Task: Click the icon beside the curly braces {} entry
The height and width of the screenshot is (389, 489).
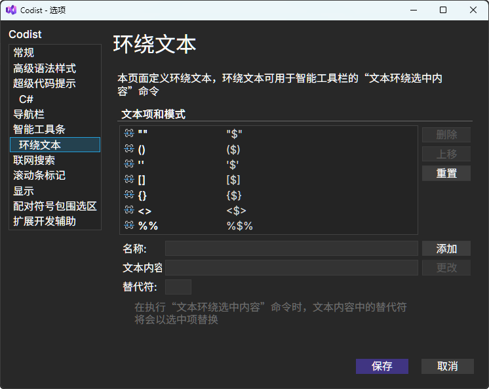Action: (129, 195)
